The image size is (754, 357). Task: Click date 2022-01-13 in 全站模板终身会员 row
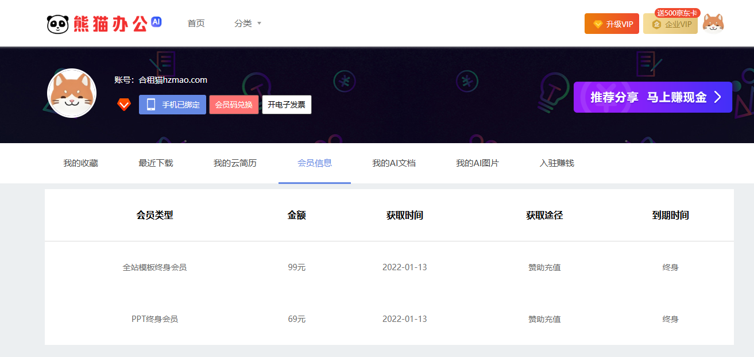point(405,267)
